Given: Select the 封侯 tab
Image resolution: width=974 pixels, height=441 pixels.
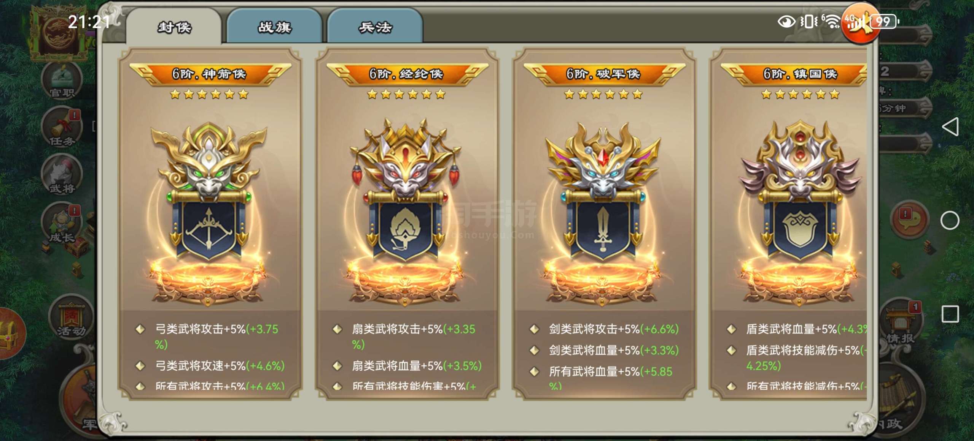Looking at the screenshot, I should 174,27.
